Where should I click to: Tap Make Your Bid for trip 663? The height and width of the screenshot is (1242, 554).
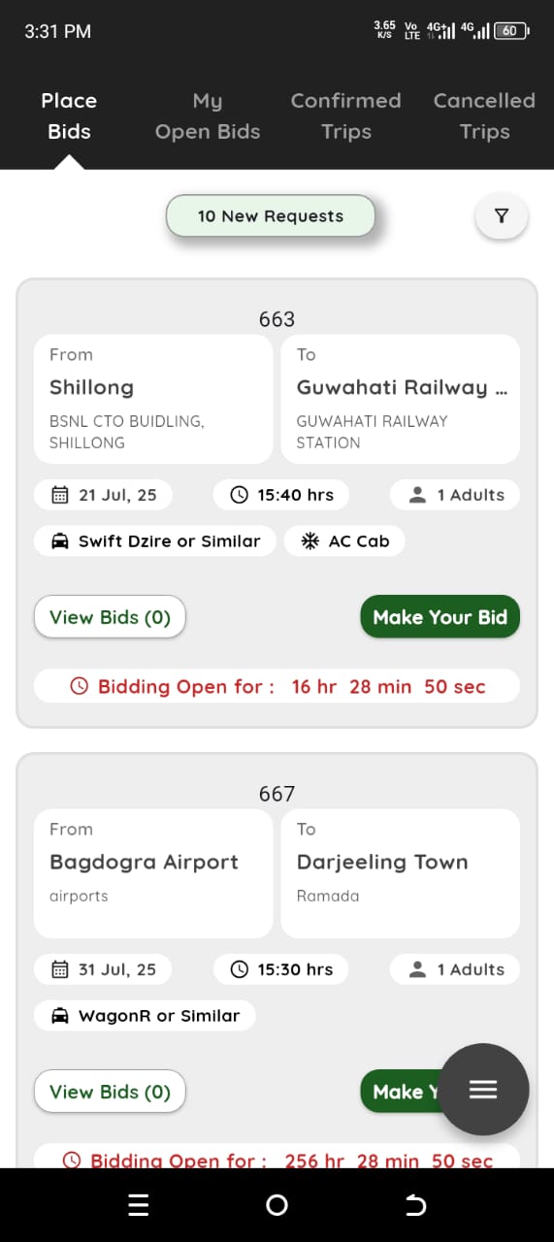point(440,617)
